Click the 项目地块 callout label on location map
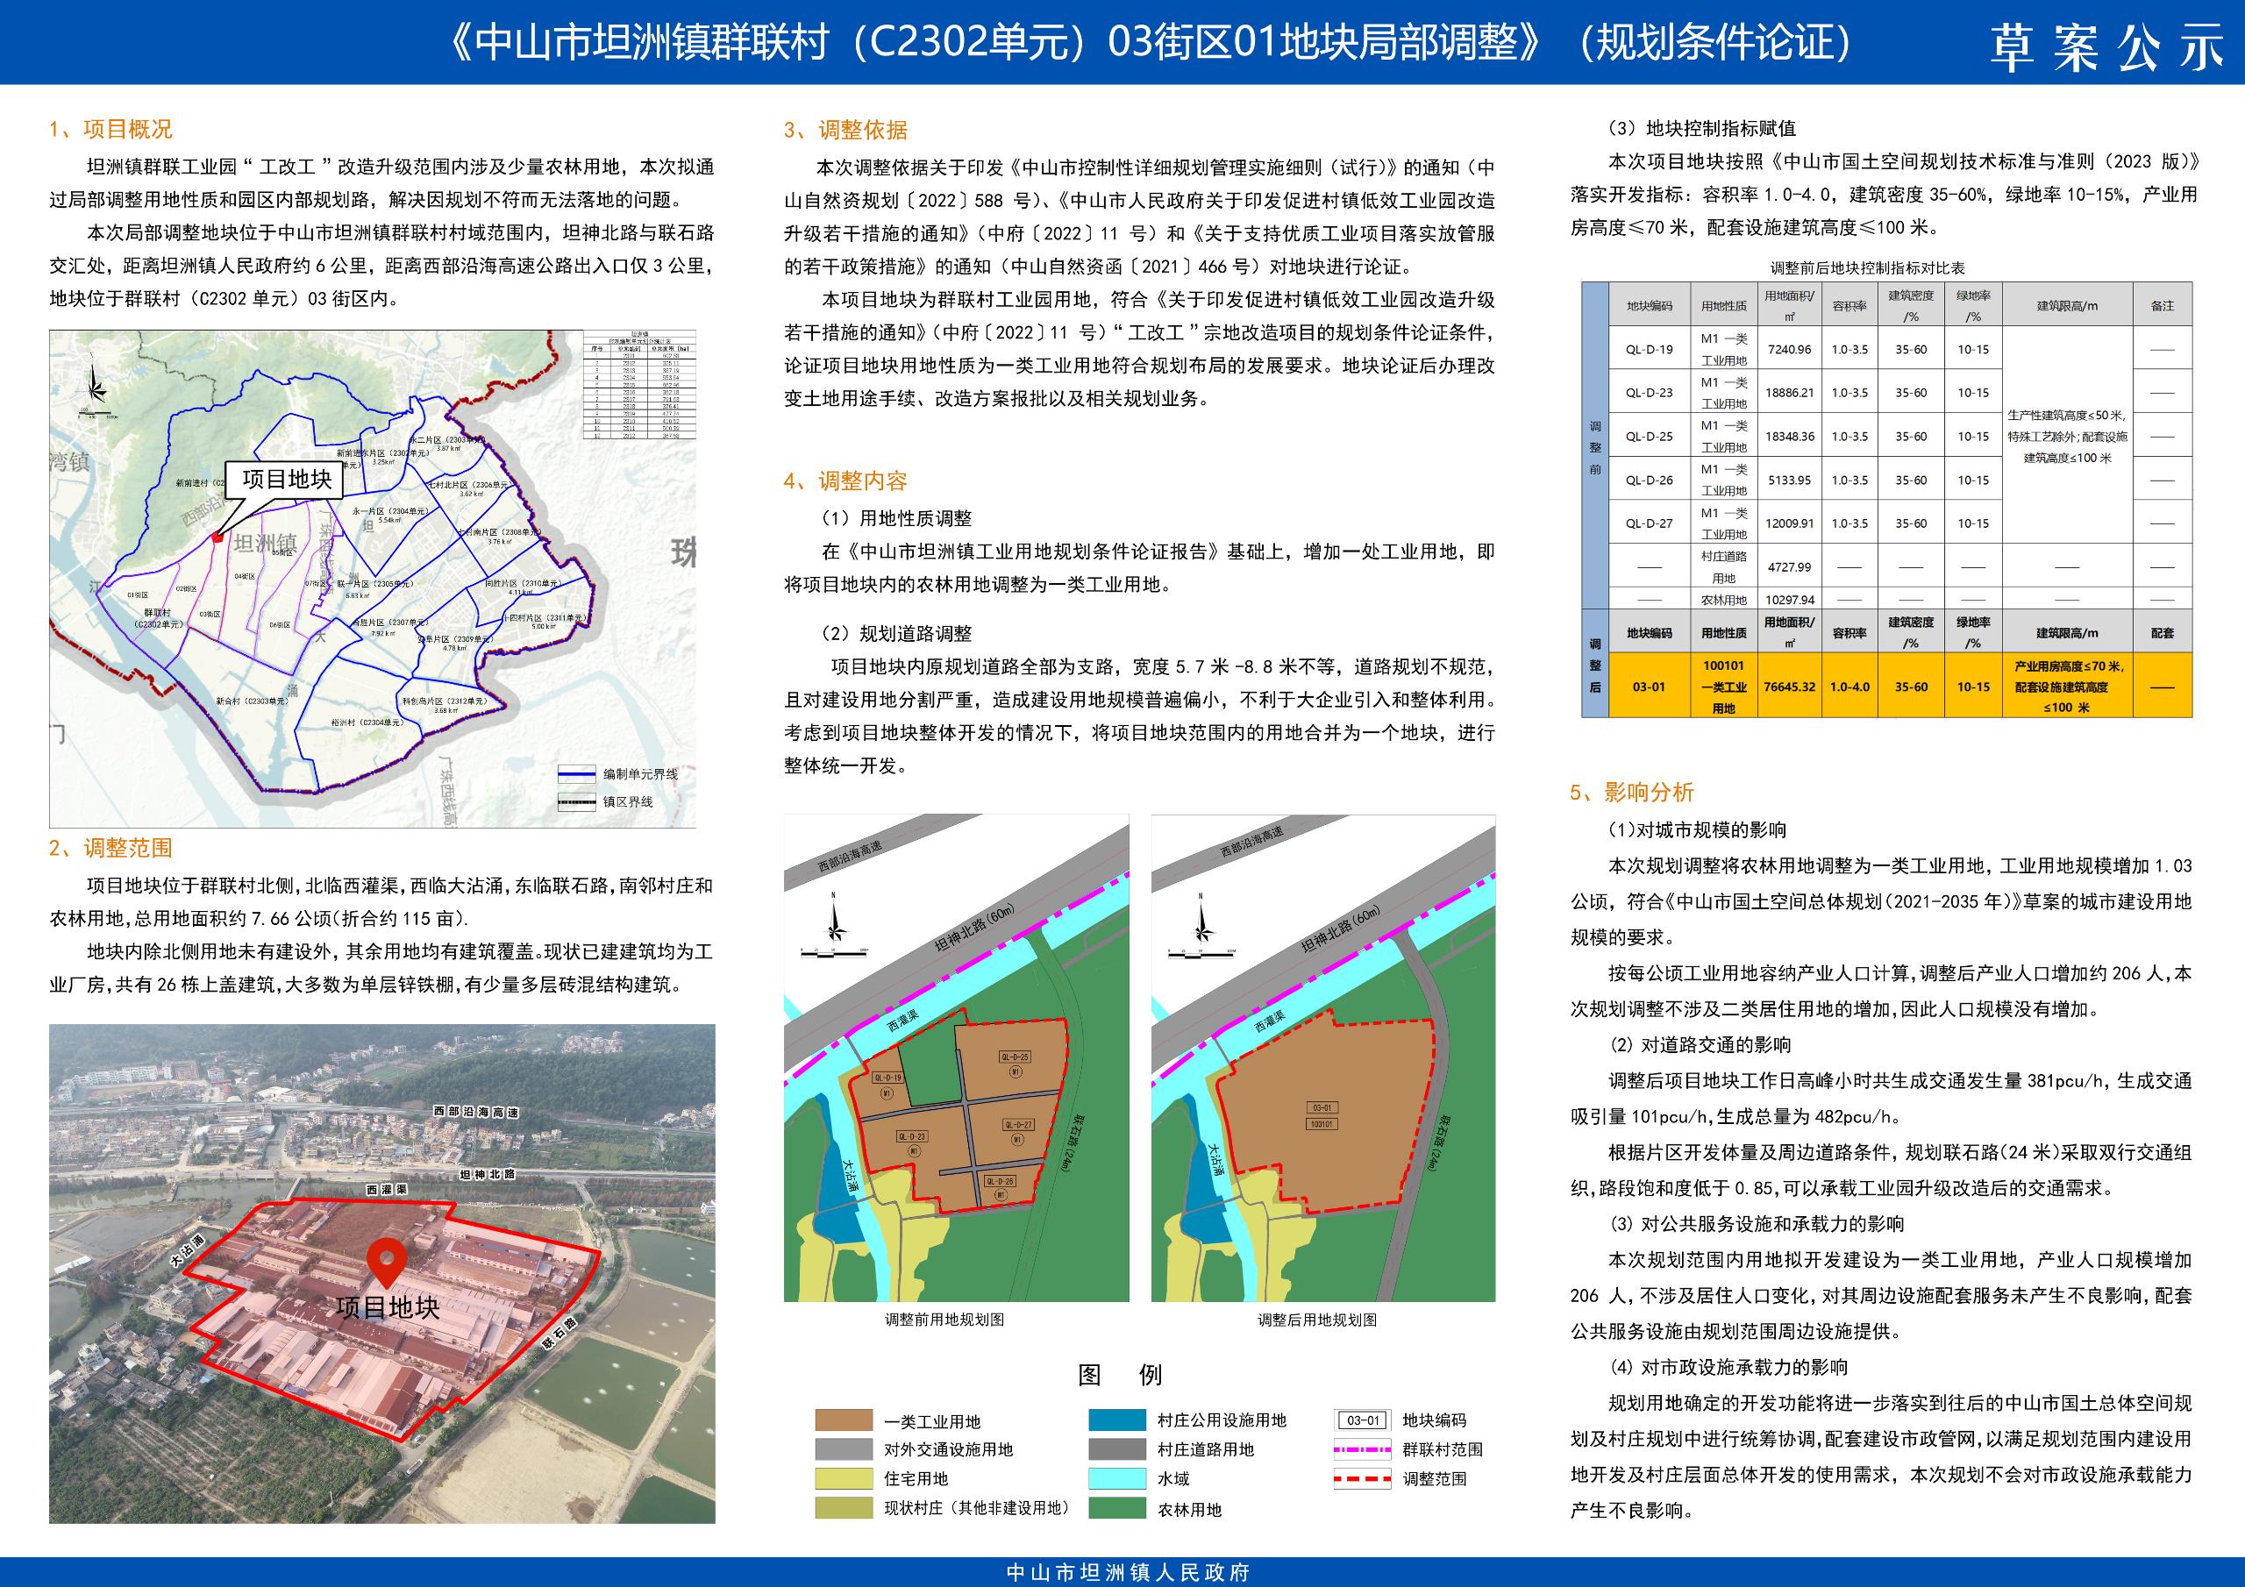 287,478
